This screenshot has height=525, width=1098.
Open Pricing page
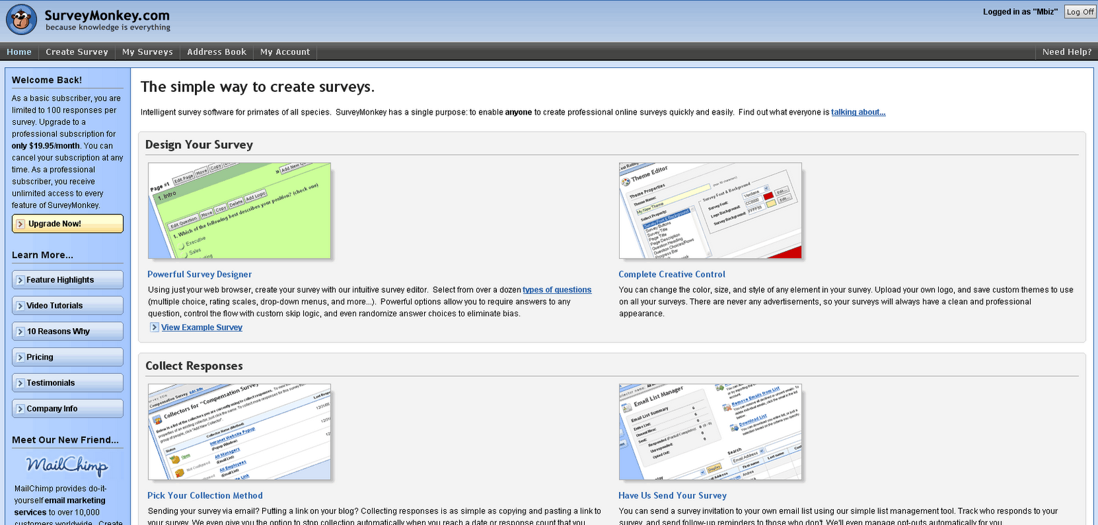click(67, 358)
